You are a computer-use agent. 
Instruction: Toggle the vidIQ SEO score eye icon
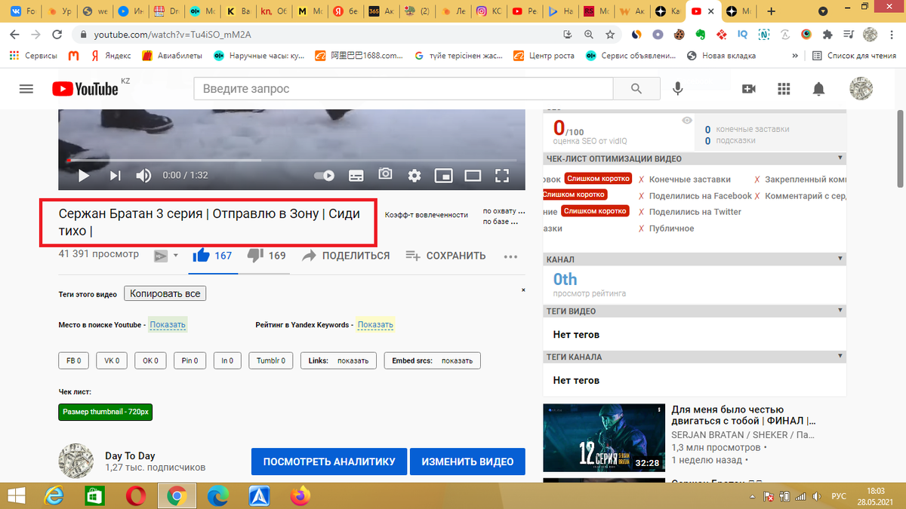click(x=686, y=121)
